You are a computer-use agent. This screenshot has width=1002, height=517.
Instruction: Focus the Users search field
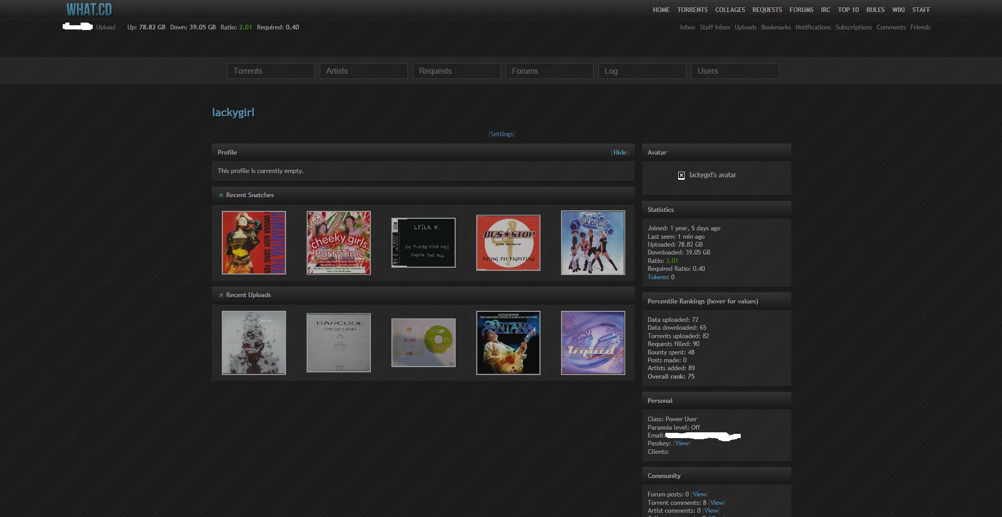point(735,71)
